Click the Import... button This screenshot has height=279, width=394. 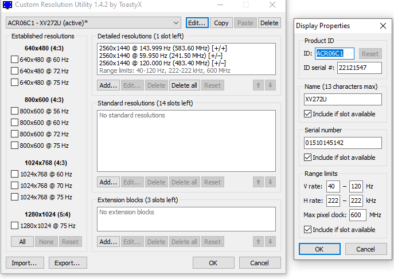pos(25,263)
